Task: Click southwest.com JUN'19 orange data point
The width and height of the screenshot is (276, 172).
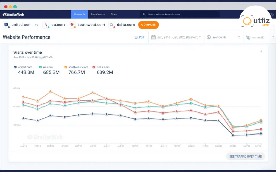Action: (92, 92)
